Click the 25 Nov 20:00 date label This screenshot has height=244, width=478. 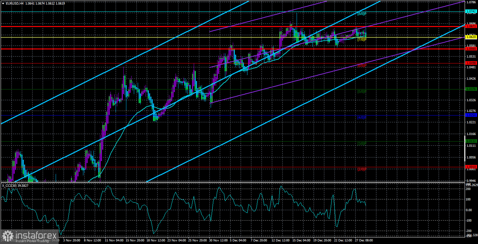(x=197, y=240)
